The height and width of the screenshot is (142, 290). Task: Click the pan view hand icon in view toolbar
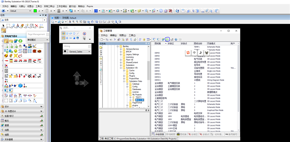[92, 22]
